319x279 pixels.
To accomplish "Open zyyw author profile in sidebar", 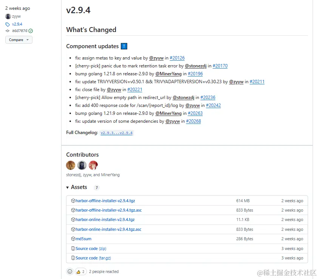I will click(x=16, y=17).
